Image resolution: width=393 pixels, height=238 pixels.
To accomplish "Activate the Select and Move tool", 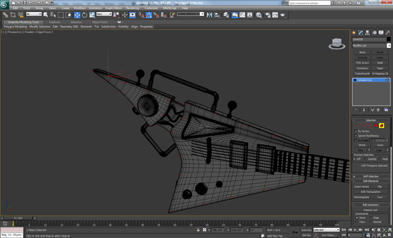I will pos(77,15).
